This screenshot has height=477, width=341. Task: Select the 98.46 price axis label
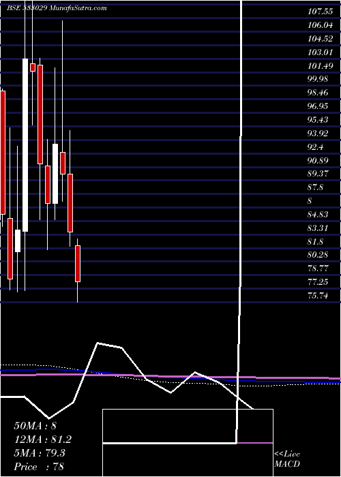pyautogui.click(x=318, y=93)
